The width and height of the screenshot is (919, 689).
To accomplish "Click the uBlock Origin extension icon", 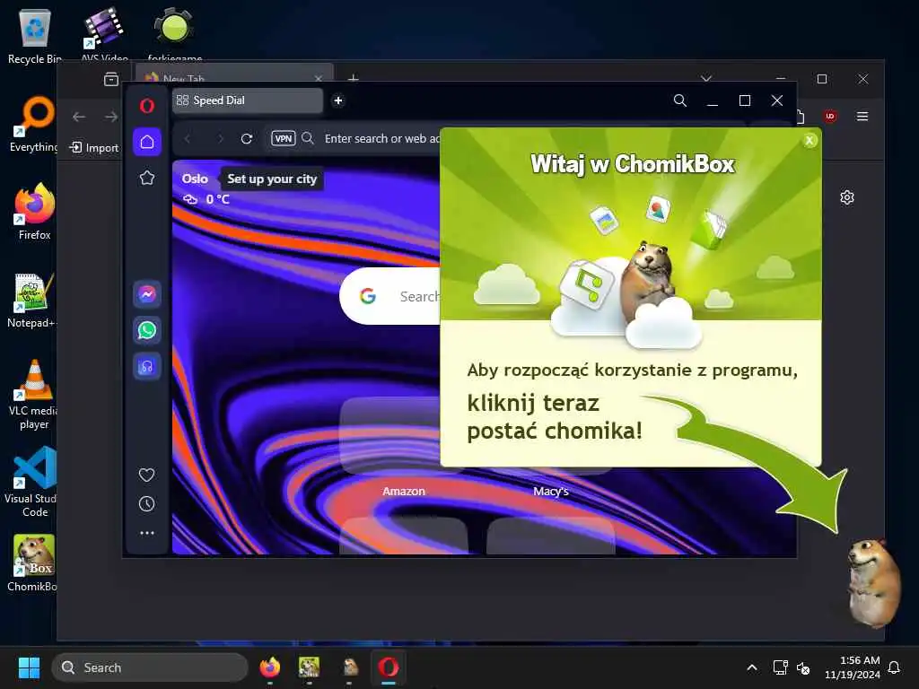I will [830, 116].
